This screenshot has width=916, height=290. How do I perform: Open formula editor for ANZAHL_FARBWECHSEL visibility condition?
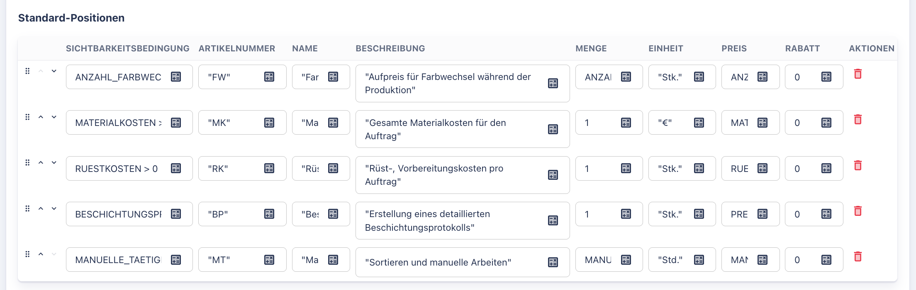coord(176,77)
